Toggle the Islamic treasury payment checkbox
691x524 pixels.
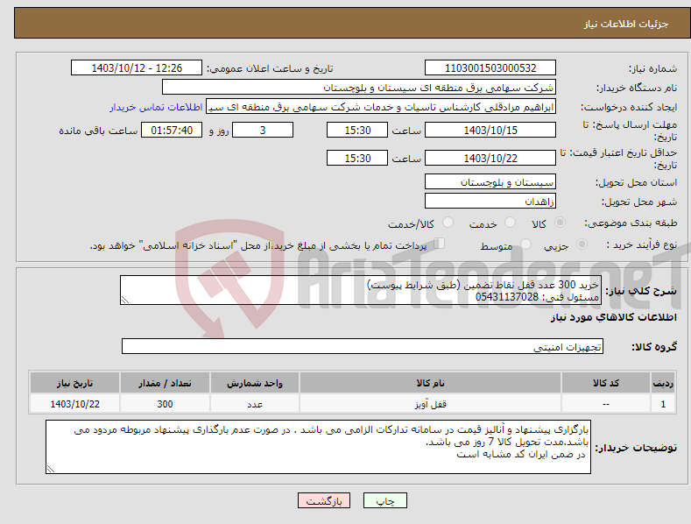pos(439,244)
